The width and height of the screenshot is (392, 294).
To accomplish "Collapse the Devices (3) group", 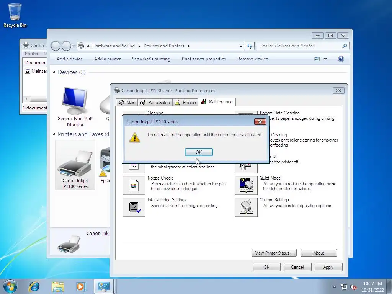I will point(54,72).
